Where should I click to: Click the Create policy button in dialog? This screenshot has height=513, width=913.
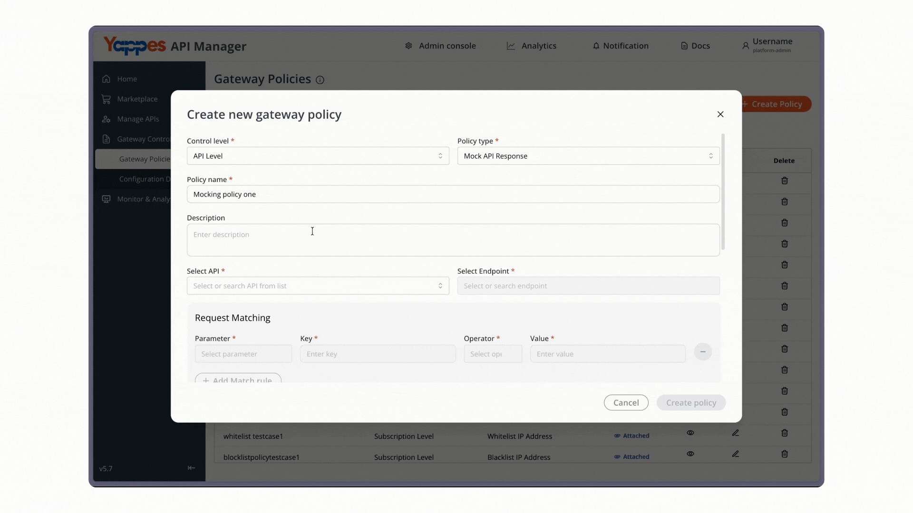click(691, 403)
